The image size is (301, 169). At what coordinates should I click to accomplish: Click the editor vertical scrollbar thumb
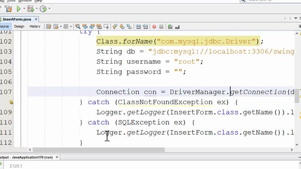point(297,96)
